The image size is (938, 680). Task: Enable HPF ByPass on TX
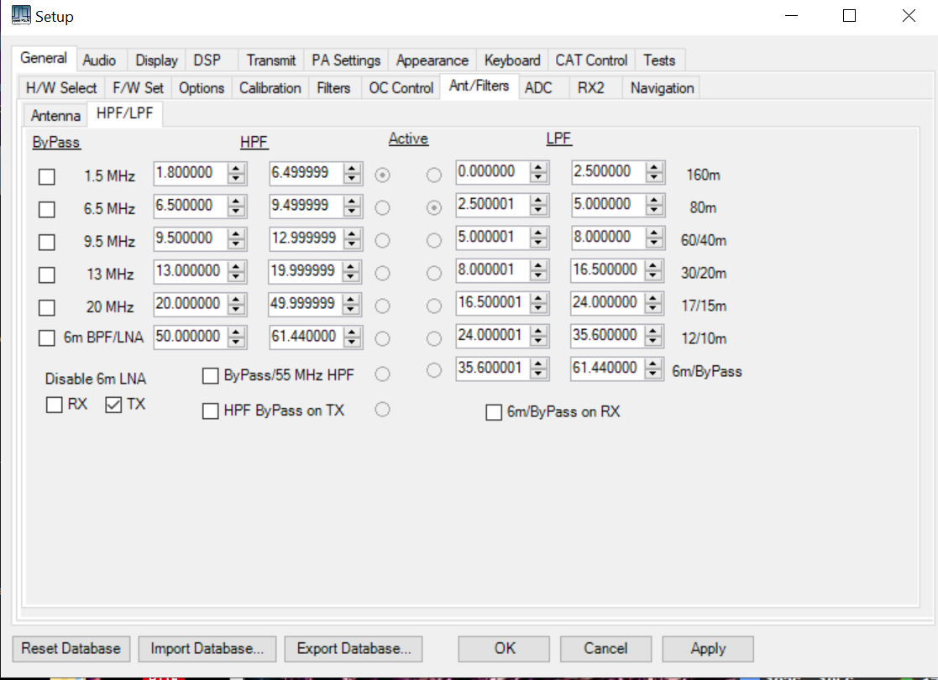[x=211, y=411]
